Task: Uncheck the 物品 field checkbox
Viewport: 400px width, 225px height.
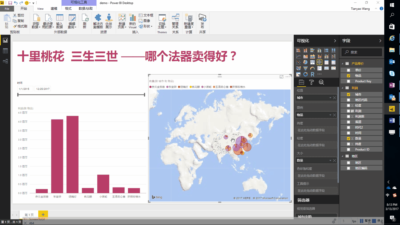Action: point(348,76)
